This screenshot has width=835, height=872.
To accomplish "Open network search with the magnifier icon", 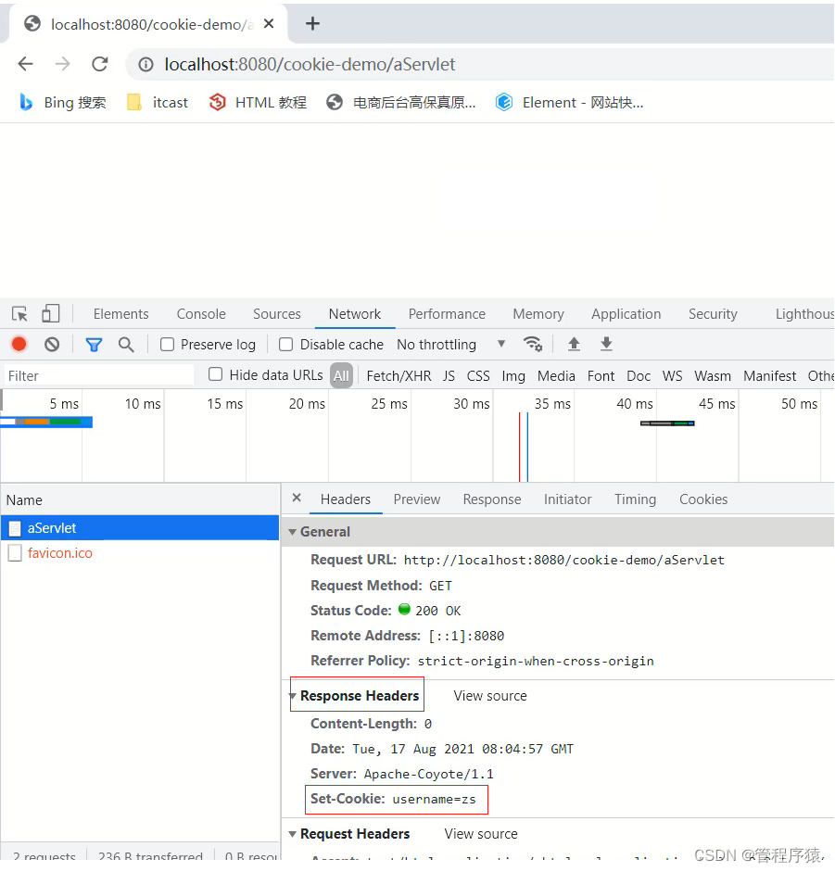I will tap(126, 345).
